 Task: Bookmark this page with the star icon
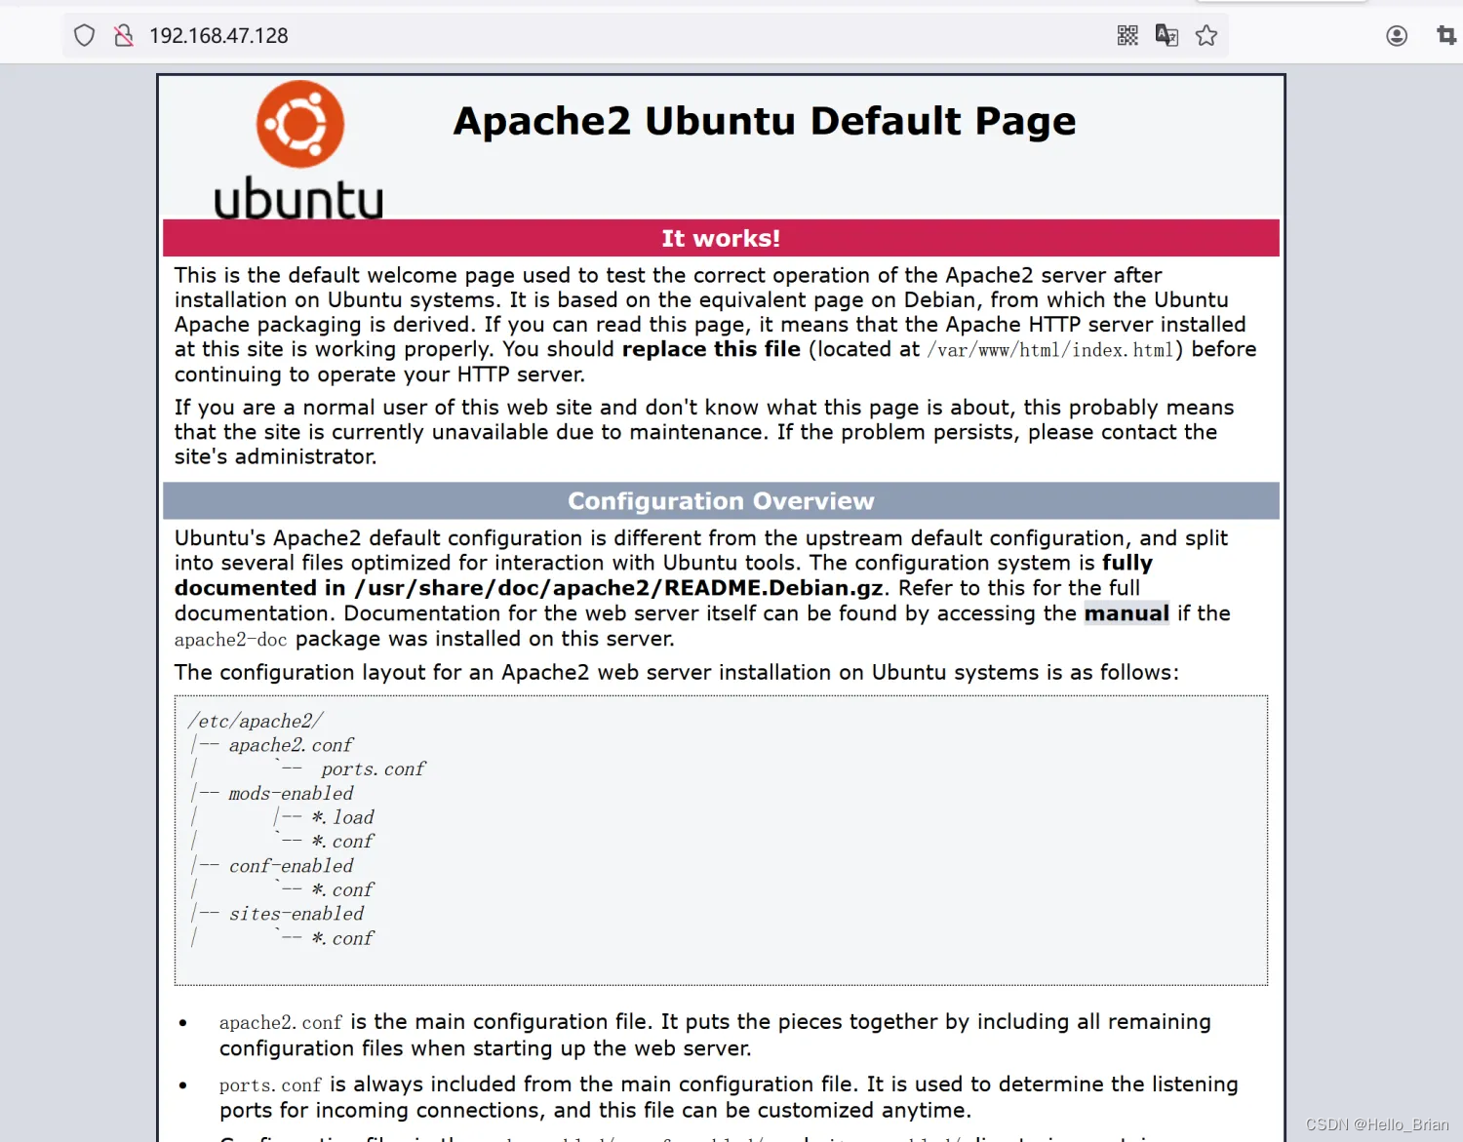1206,36
